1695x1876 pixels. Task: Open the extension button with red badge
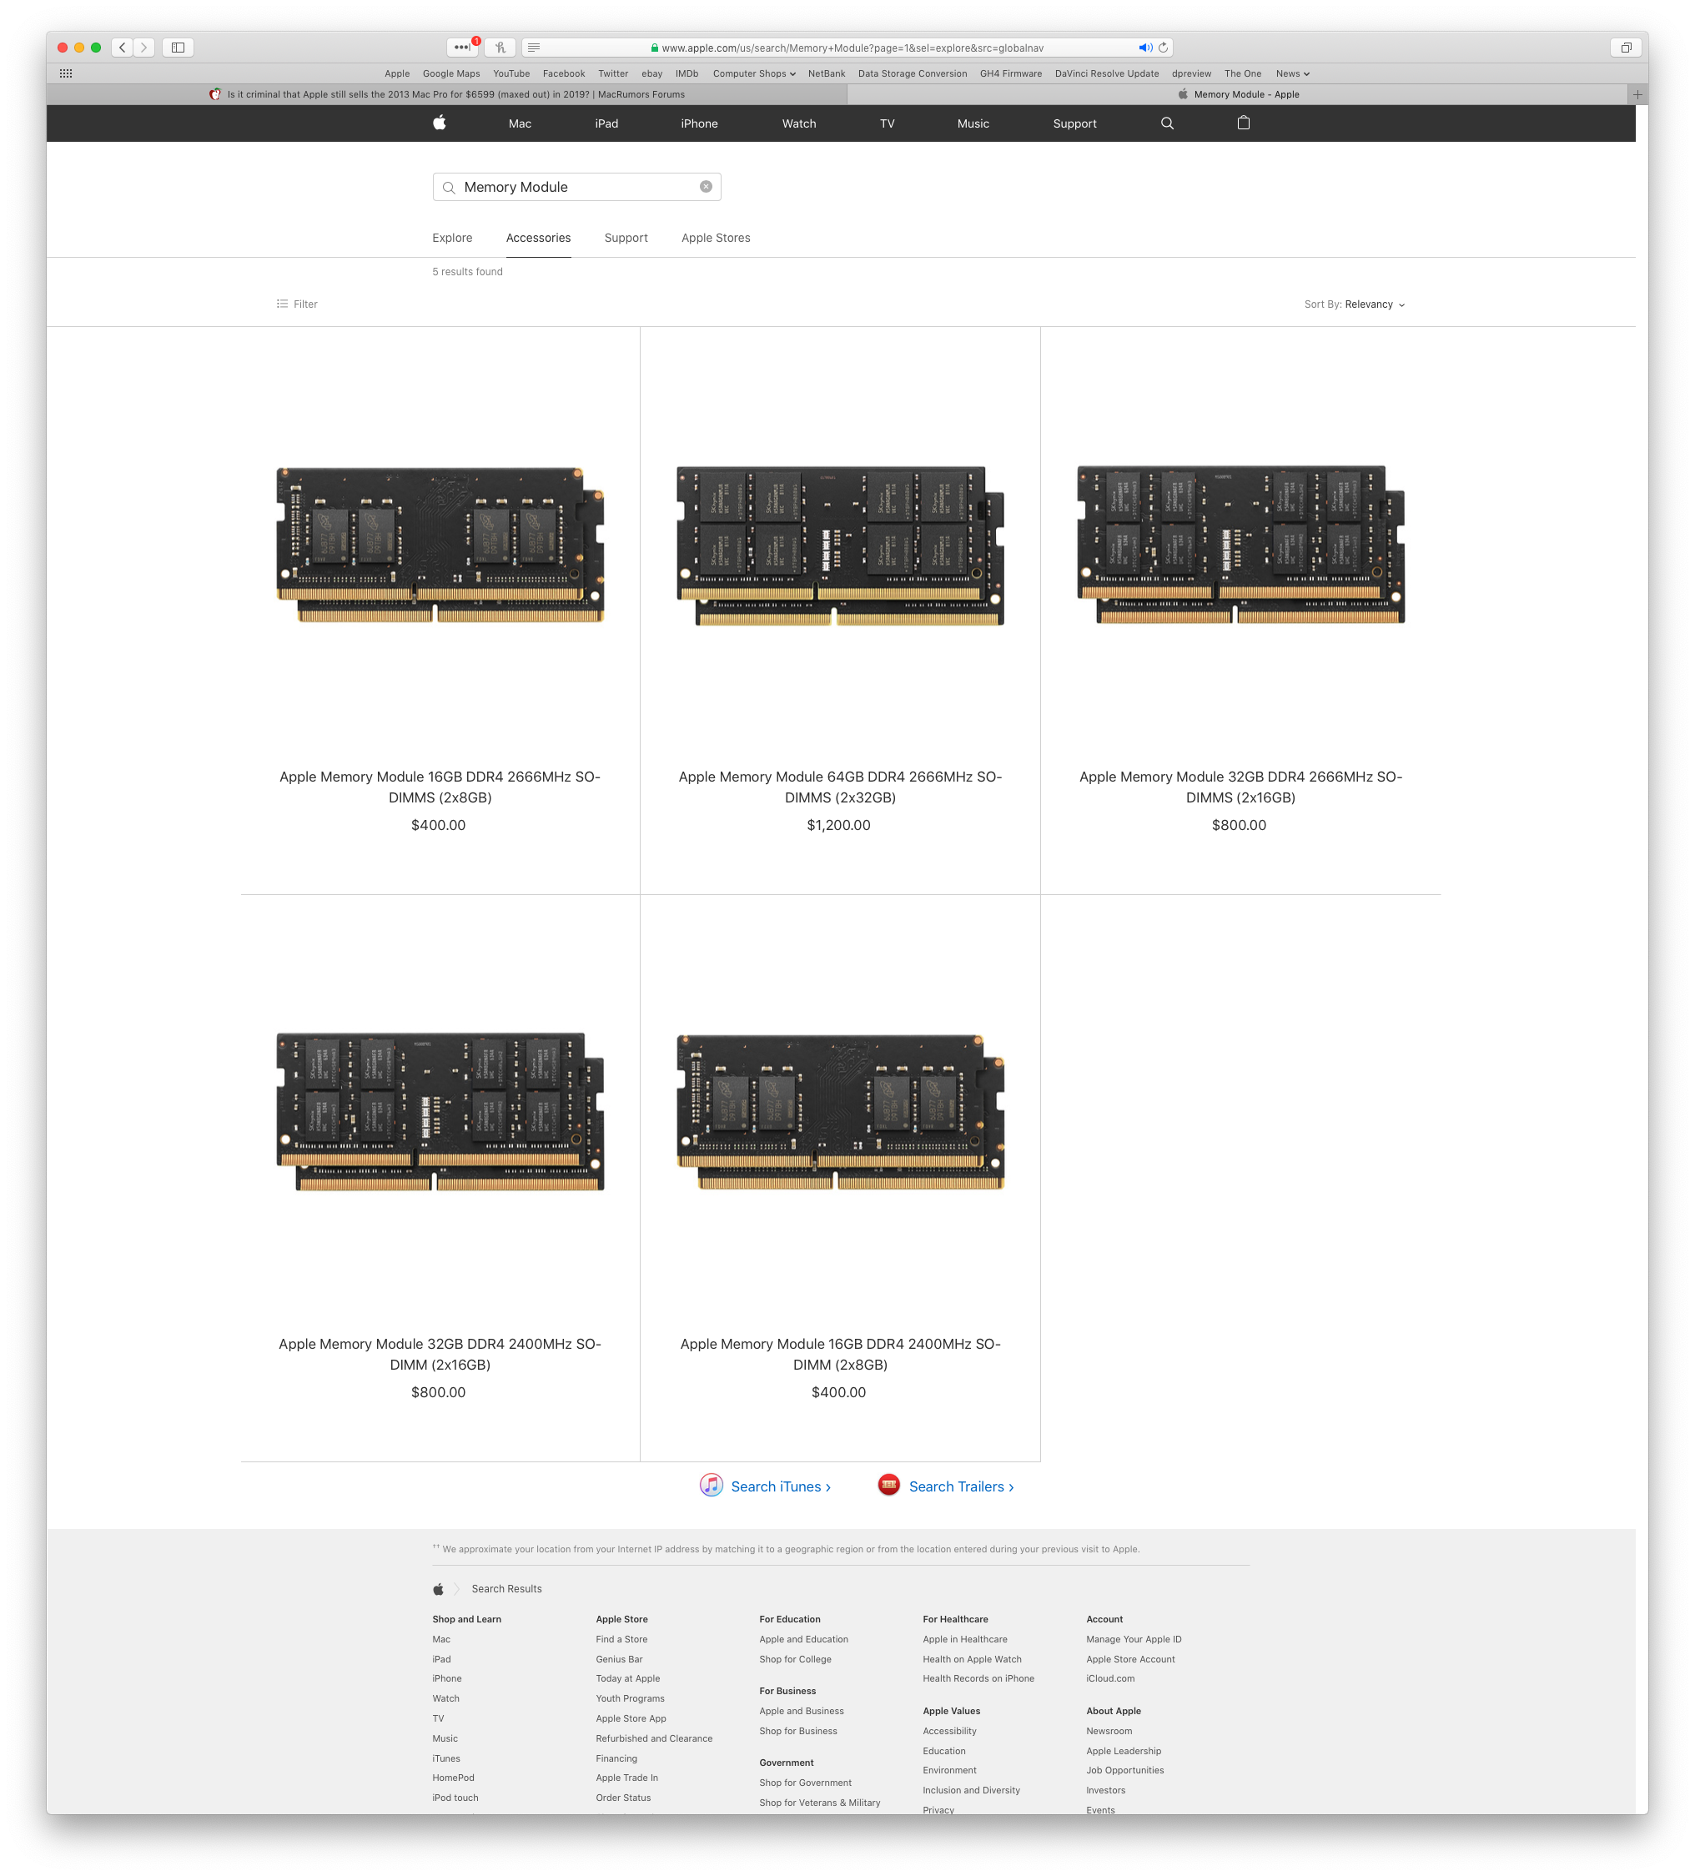click(463, 48)
